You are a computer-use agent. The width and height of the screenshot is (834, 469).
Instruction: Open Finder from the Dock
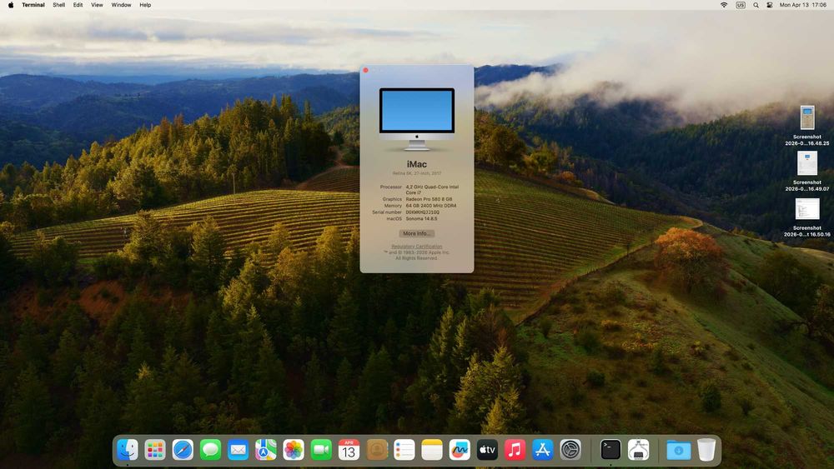[128, 451]
